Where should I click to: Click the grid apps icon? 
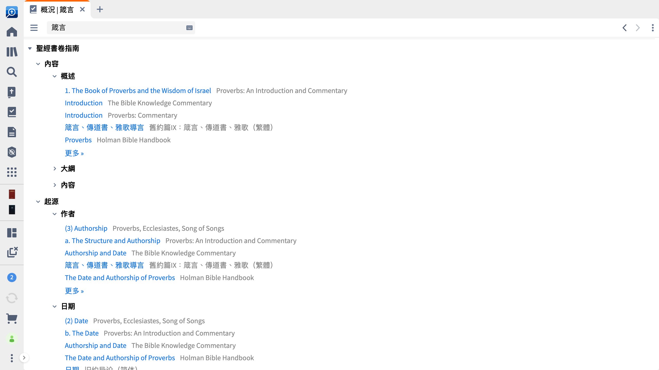(12, 172)
